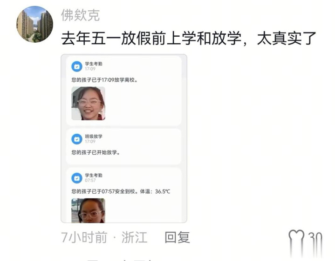Viewport: 335px width, 261px height.
Task: Click the first 学生考勤 calendar icon
Action: (x=77, y=66)
